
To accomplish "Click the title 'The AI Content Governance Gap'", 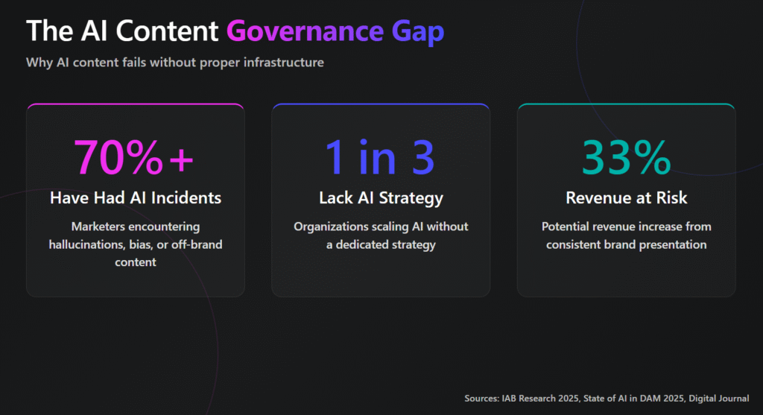I will (235, 31).
